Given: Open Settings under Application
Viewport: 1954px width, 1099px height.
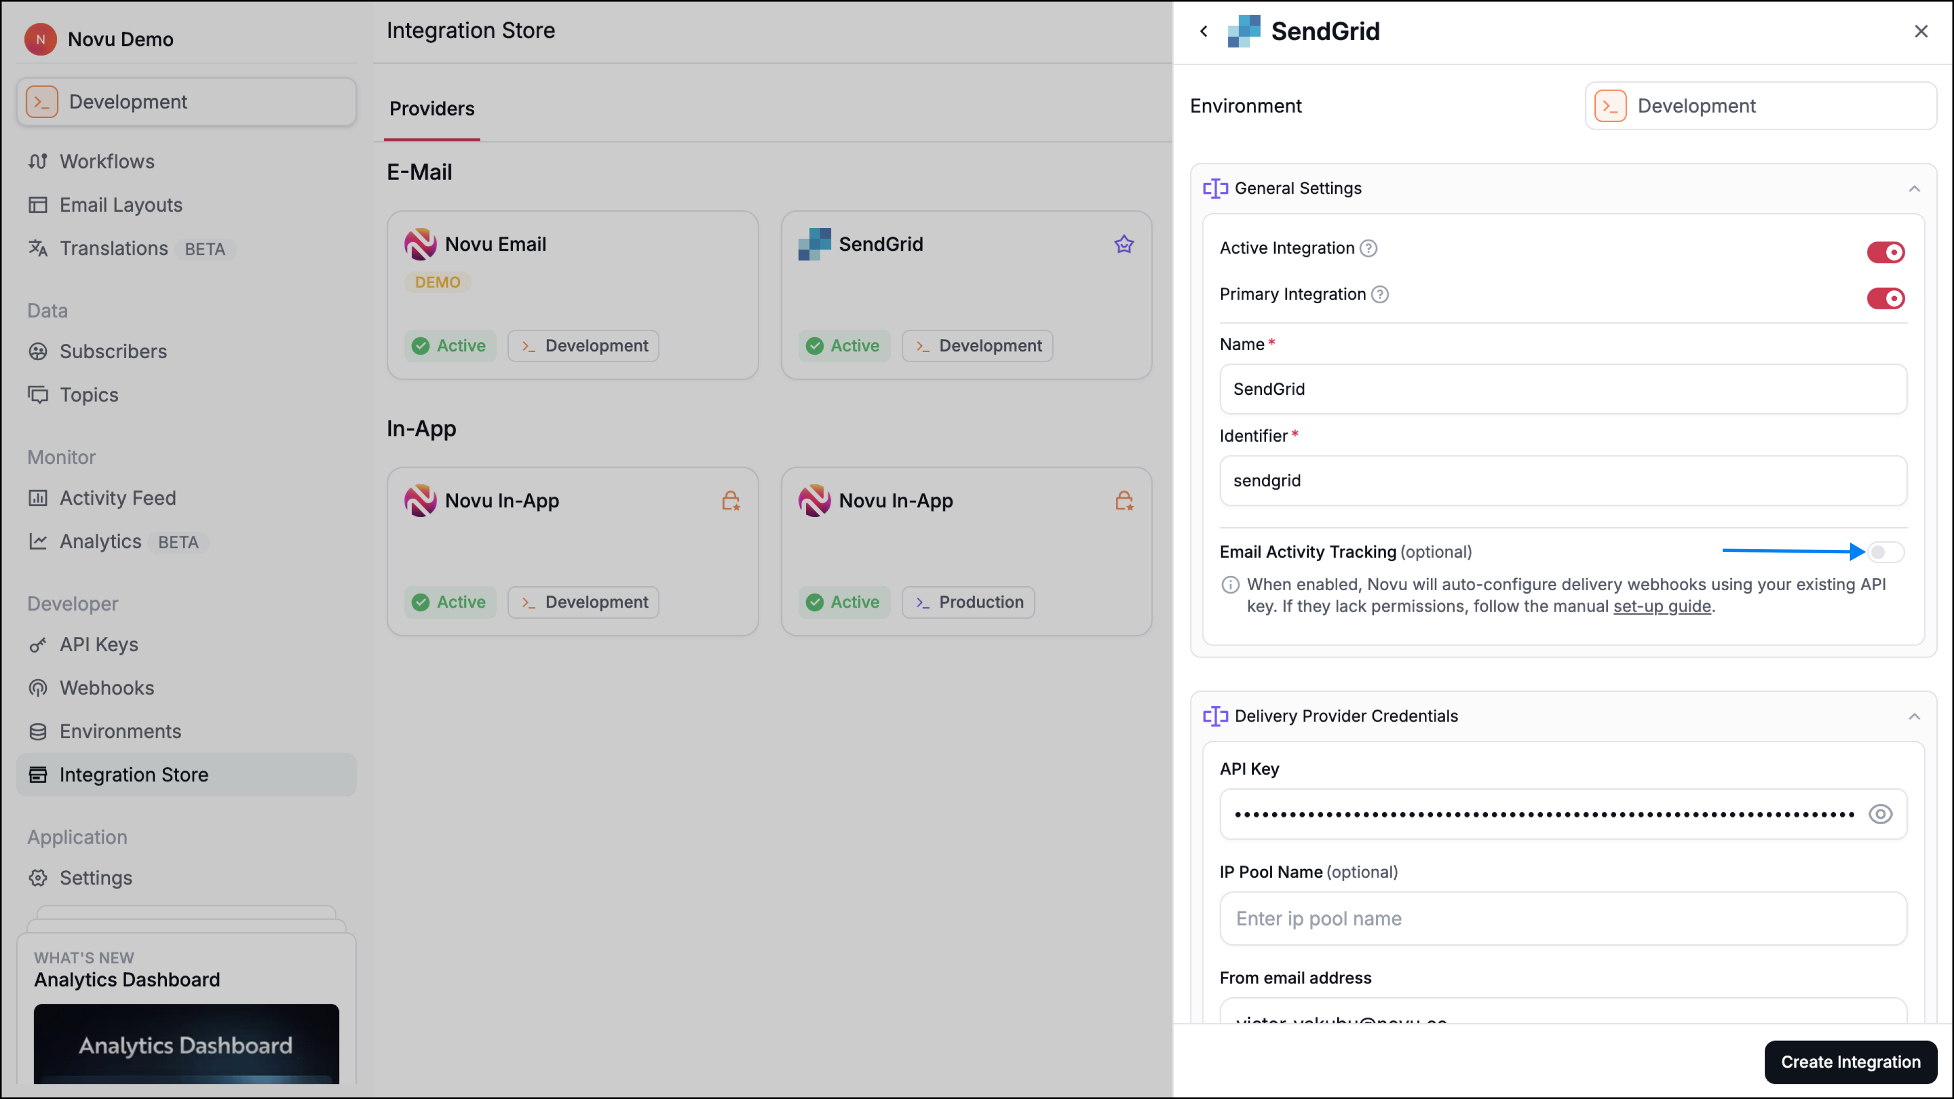Looking at the screenshot, I should [96, 878].
